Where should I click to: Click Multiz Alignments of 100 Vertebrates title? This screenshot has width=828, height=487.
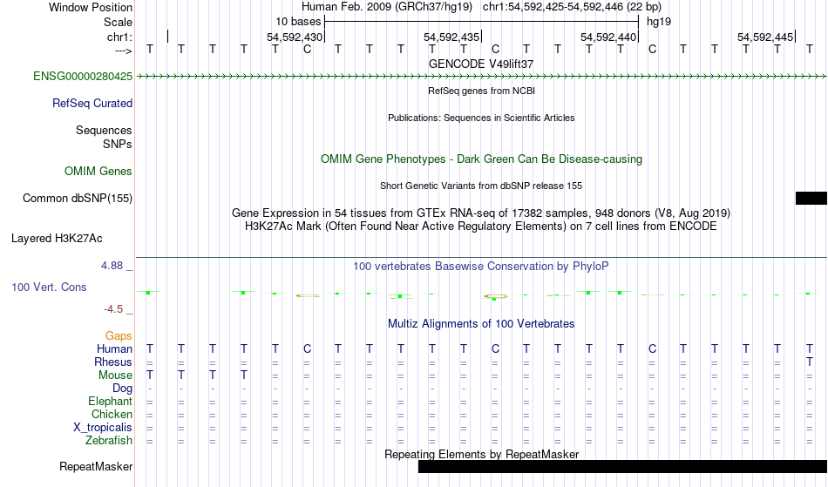481,324
